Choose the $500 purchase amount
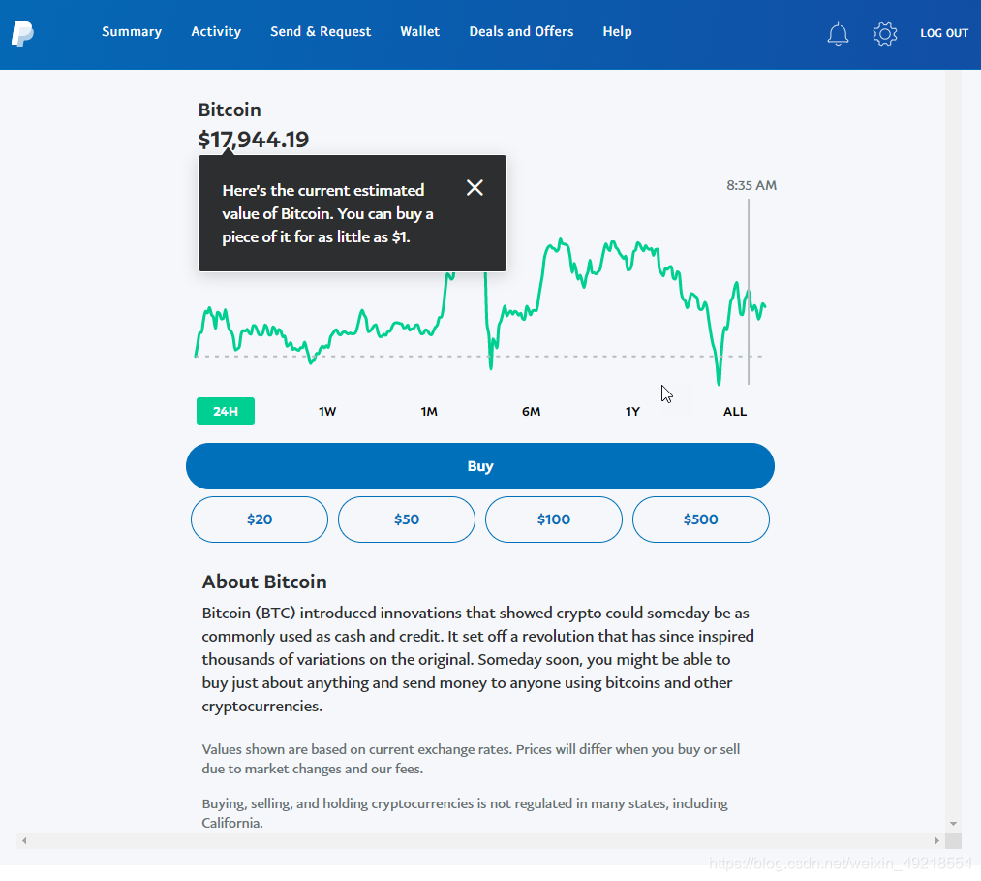 point(701,519)
